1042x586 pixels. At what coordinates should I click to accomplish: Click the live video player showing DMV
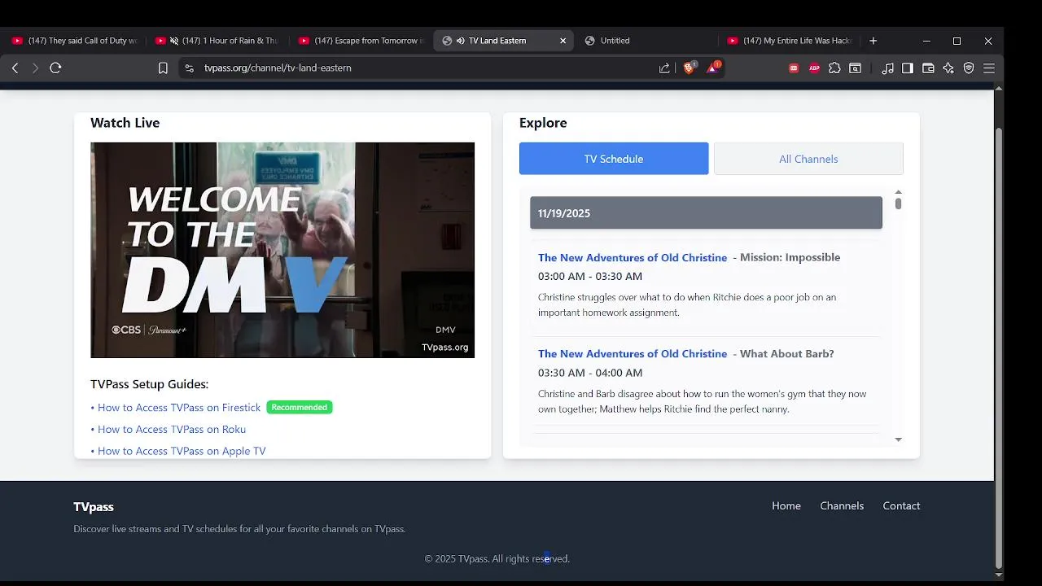point(282,250)
